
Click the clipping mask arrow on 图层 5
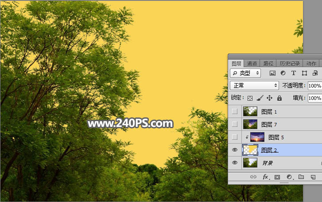tap(247, 137)
